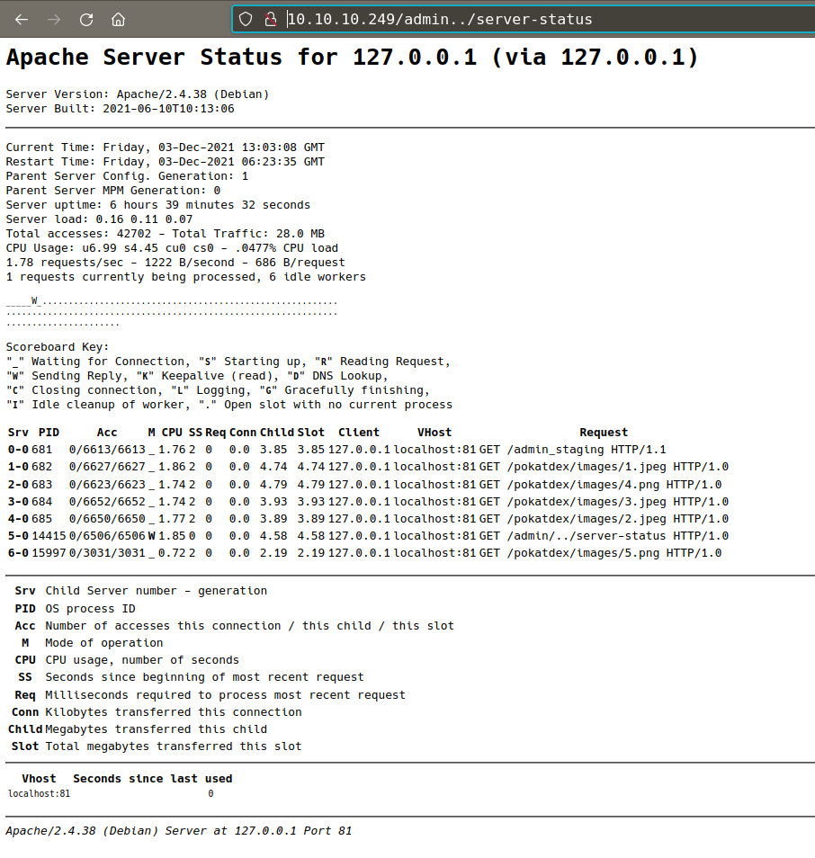
Task: Click the Client column header
Action: click(x=359, y=433)
